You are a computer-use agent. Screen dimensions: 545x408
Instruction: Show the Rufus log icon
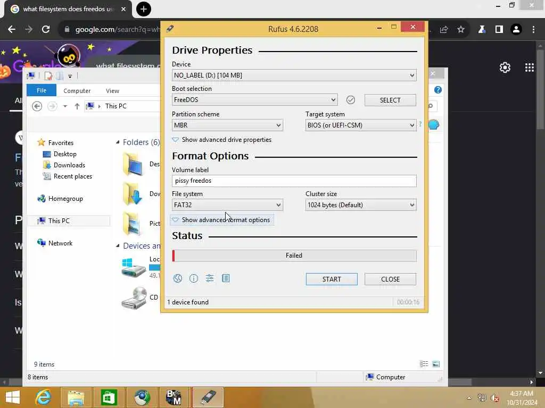pyautogui.click(x=226, y=278)
